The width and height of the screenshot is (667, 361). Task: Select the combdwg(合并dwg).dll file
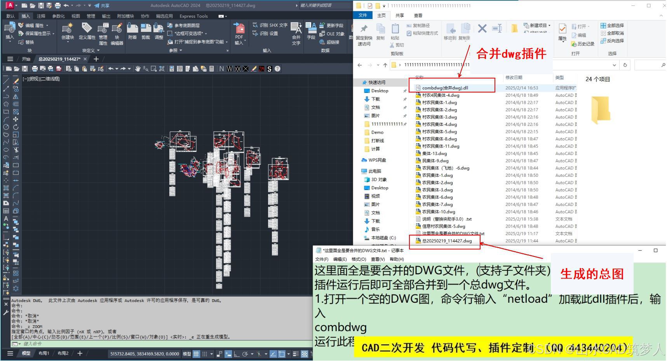pyautogui.click(x=445, y=88)
